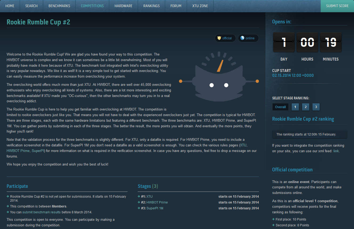Open the HARDWARE section
The image size is (354, 229).
(123, 6)
